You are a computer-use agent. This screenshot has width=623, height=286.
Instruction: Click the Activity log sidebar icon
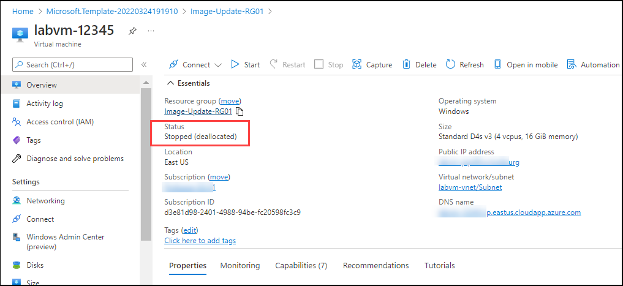click(17, 103)
